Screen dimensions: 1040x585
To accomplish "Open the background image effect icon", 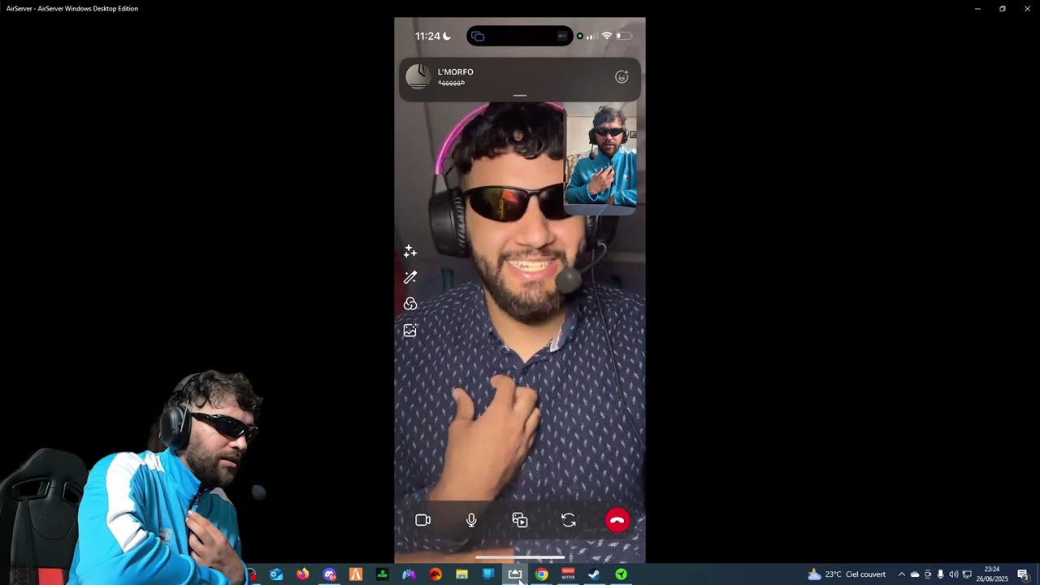I will tap(410, 331).
